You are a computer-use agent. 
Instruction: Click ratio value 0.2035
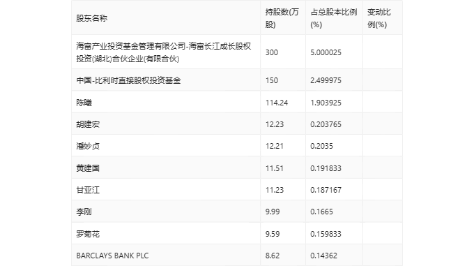(321, 146)
